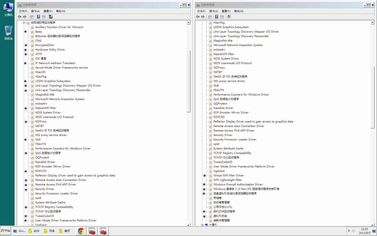
Task: Toggle the console tree icon in right window toolbar
Action: pyautogui.click(x=210, y=17)
